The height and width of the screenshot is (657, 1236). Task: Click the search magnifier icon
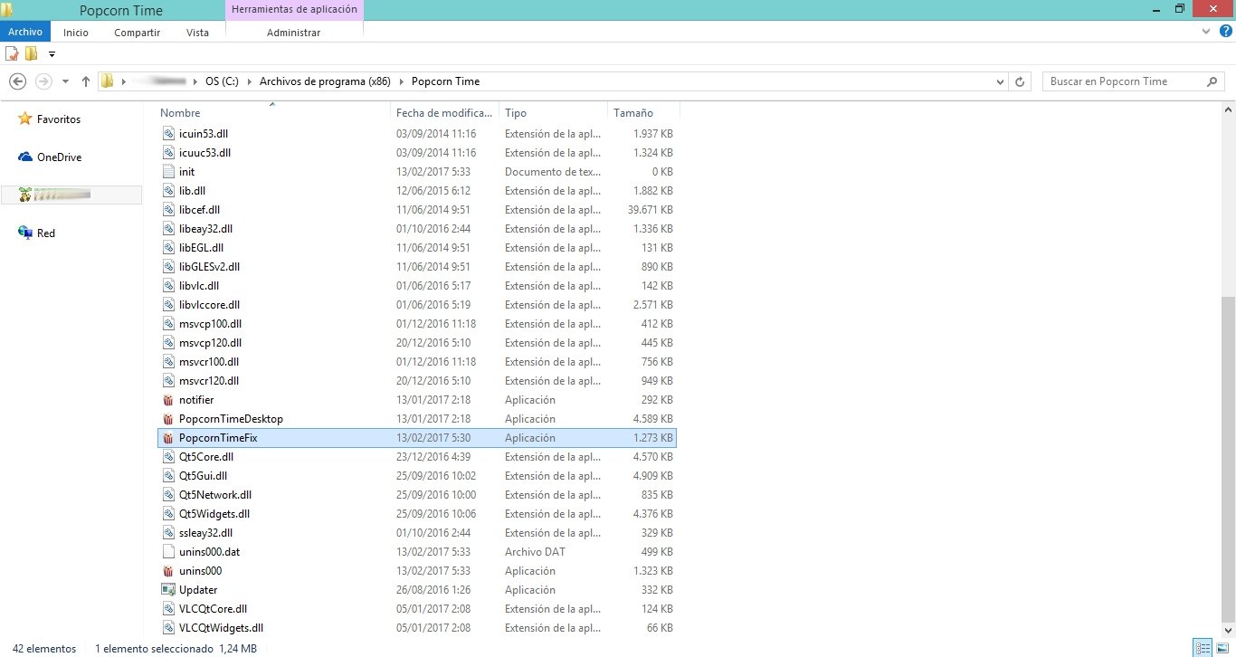(x=1212, y=81)
